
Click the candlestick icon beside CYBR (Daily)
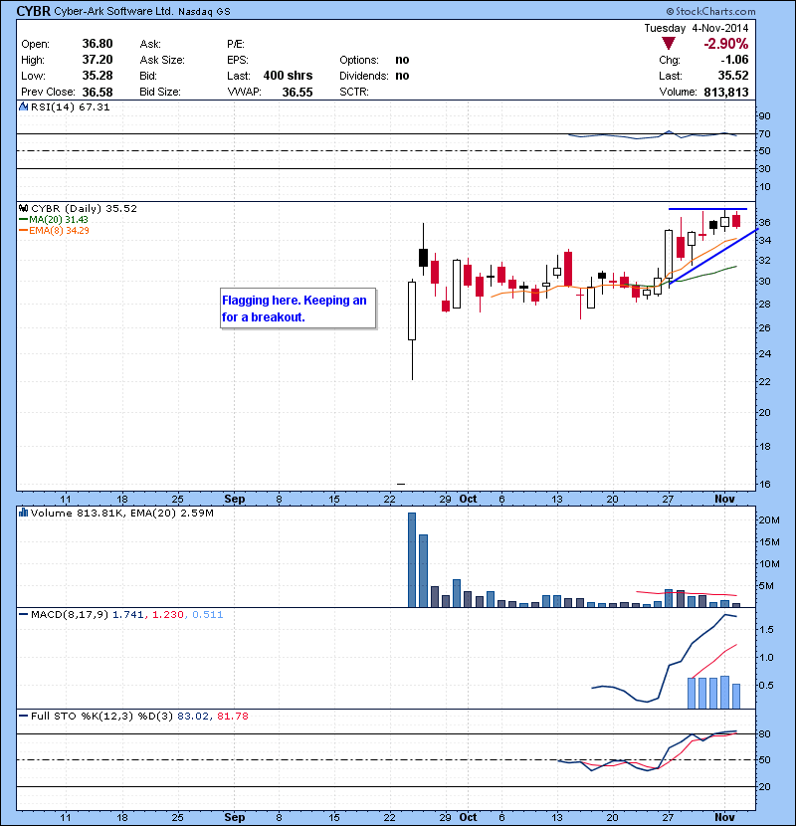tap(23, 208)
